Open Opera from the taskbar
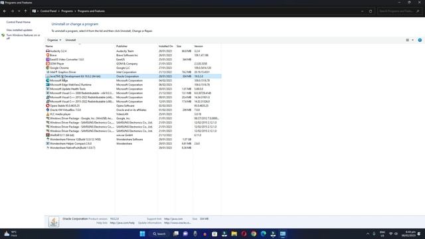Viewport: 425px width, 239px height. click(x=244, y=234)
